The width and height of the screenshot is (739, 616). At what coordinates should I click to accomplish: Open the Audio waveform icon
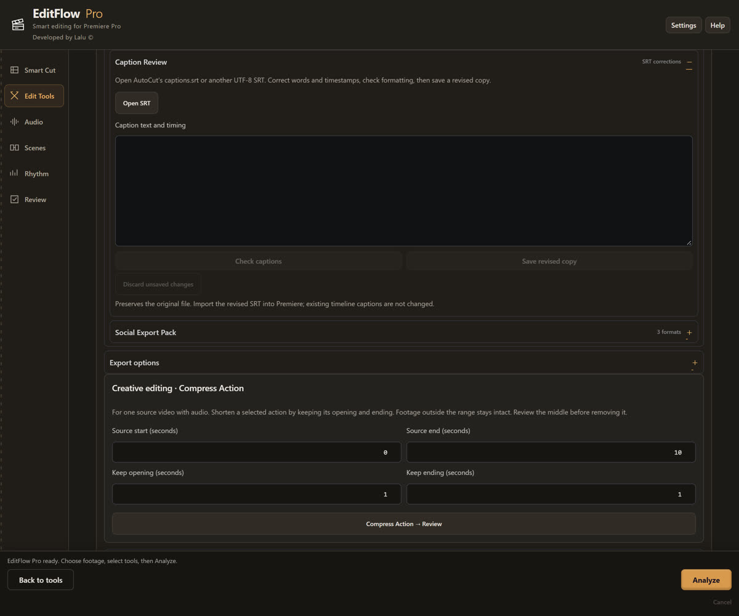15,122
